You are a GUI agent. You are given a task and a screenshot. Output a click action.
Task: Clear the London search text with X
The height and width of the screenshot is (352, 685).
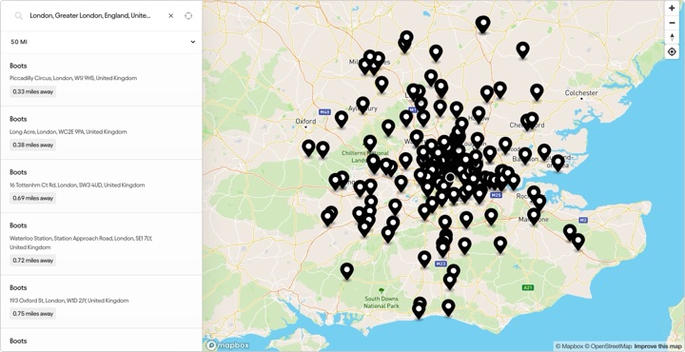tap(171, 16)
